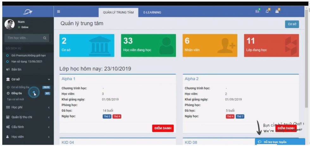310x146 pixels.
Task: Expand the Cấu hình menu arrow
Action: pos(49,127)
